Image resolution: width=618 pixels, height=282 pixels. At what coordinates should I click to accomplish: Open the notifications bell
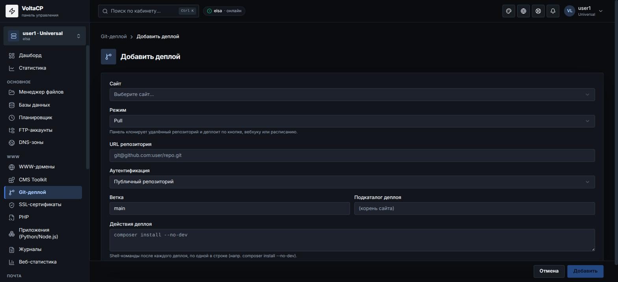pos(553,11)
